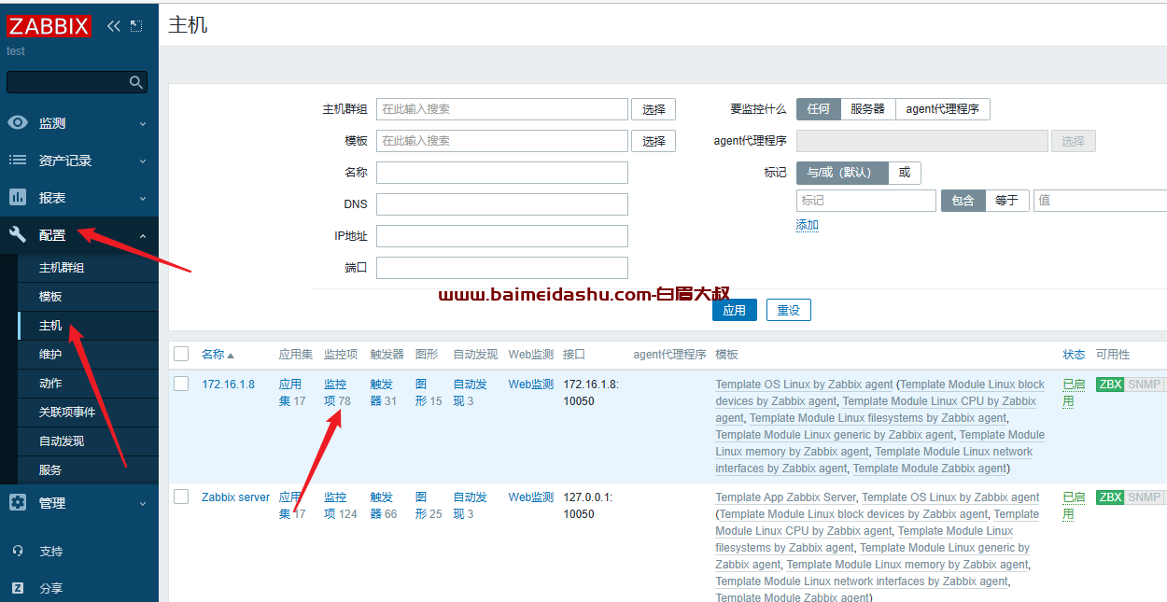Tick the select-all hosts checkbox
1167x602 pixels.
click(181, 354)
